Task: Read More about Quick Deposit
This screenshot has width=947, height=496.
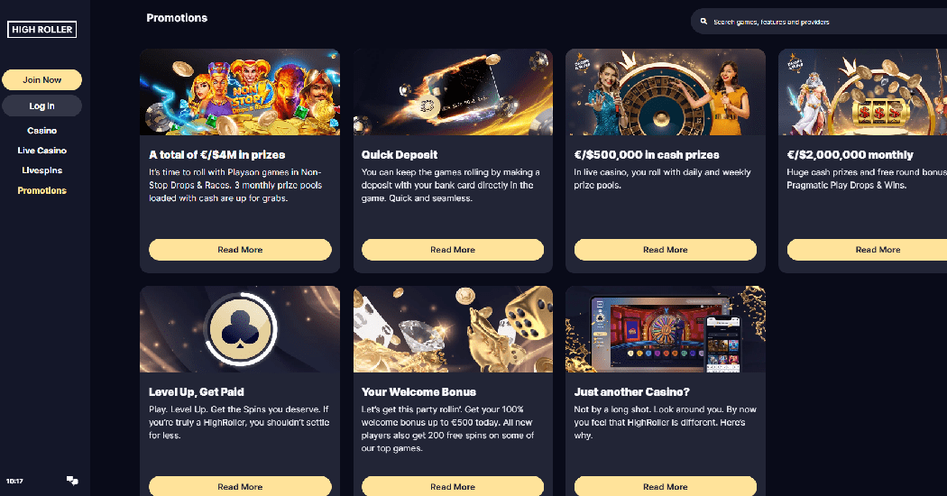Action: point(453,250)
